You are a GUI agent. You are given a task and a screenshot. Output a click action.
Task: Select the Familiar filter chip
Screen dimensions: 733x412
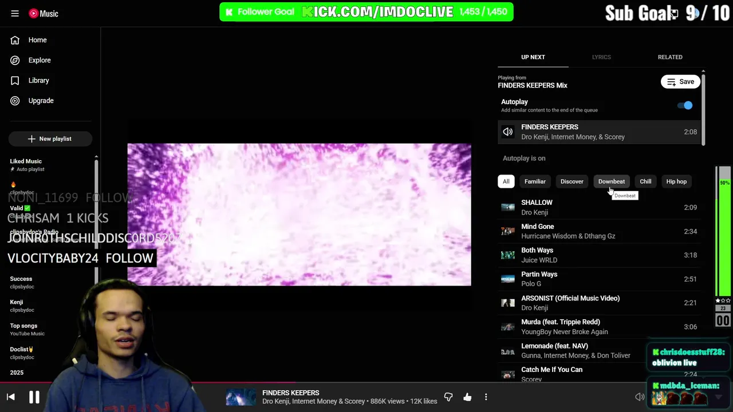point(535,181)
